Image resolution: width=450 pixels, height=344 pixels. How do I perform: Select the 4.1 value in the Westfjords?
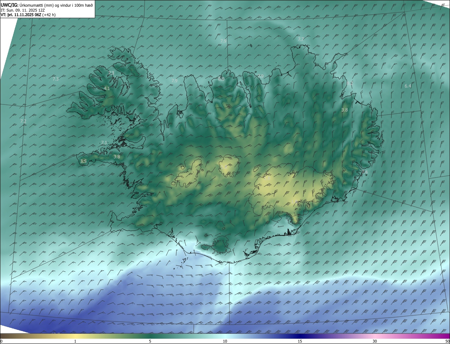click(x=107, y=89)
